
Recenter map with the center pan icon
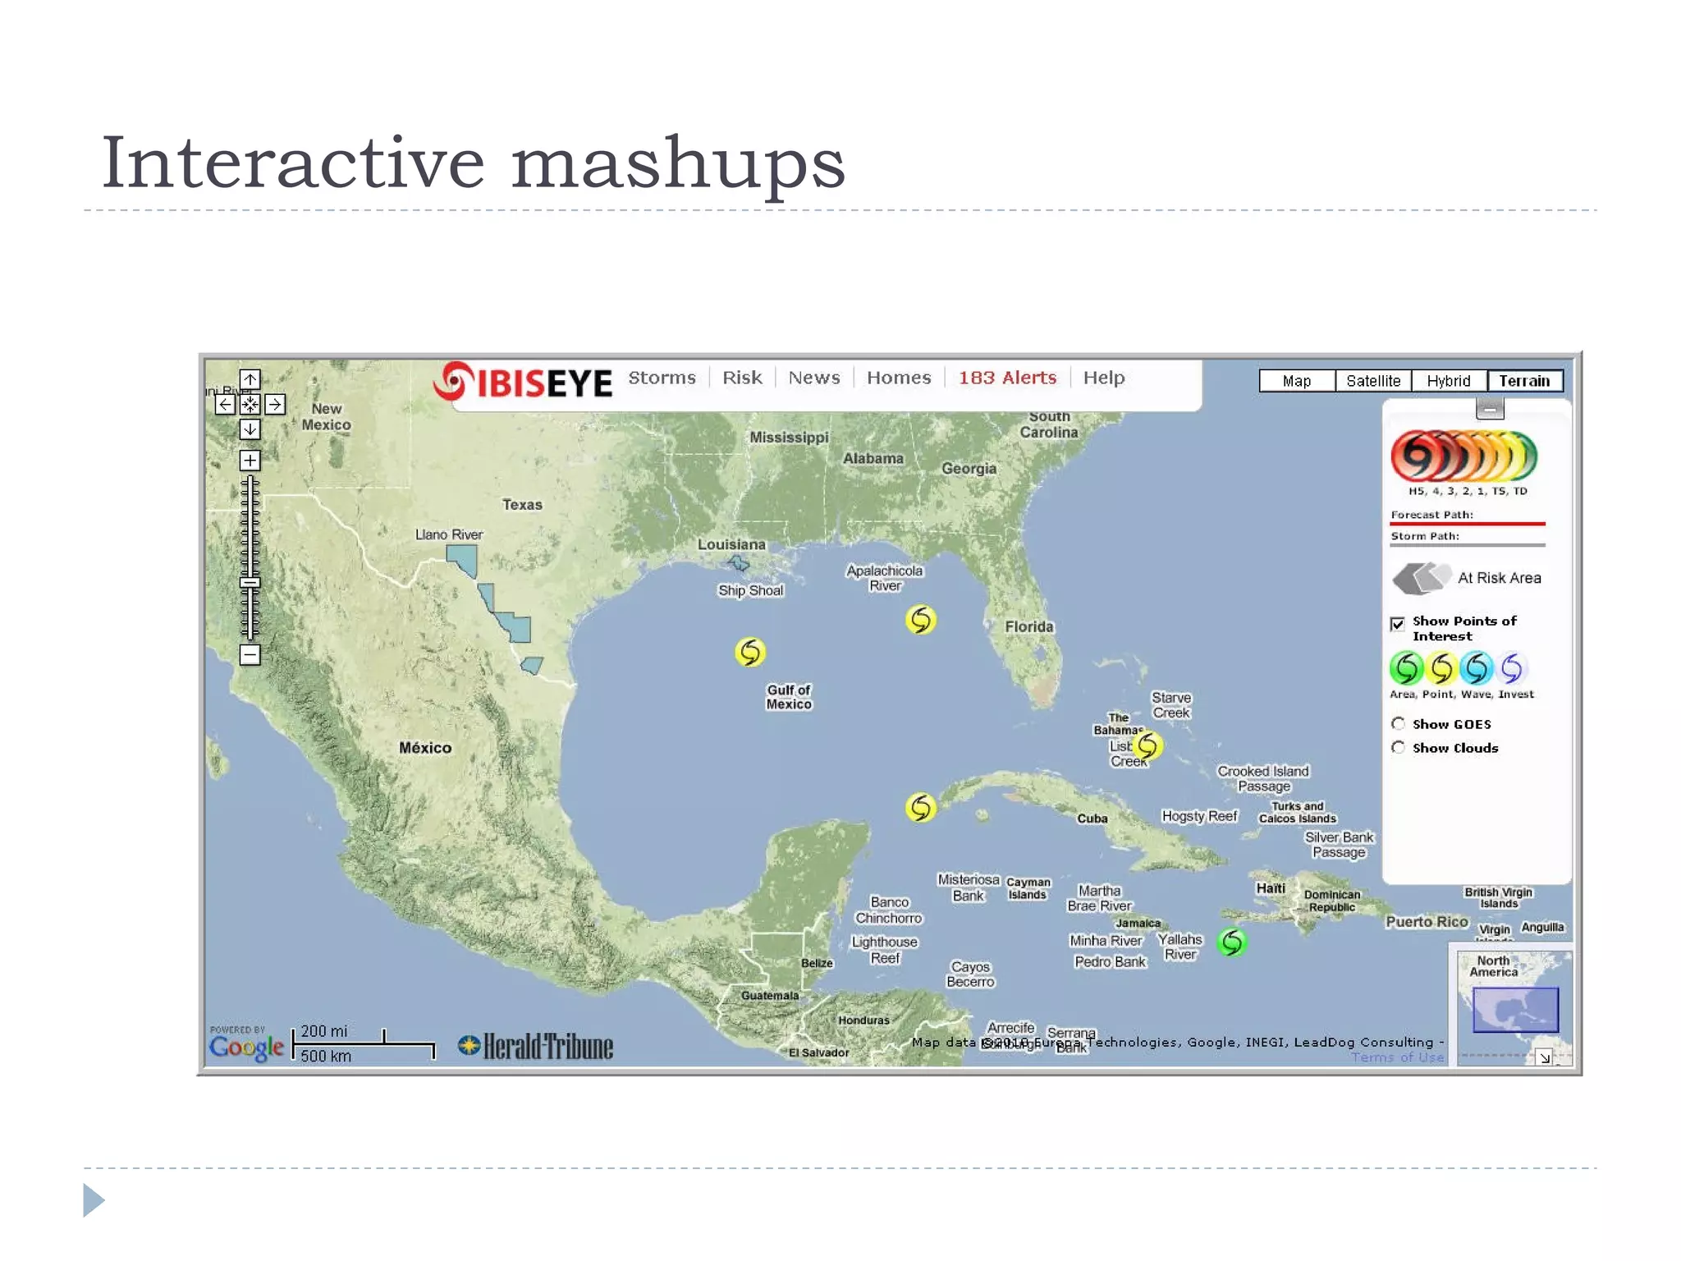tap(250, 404)
